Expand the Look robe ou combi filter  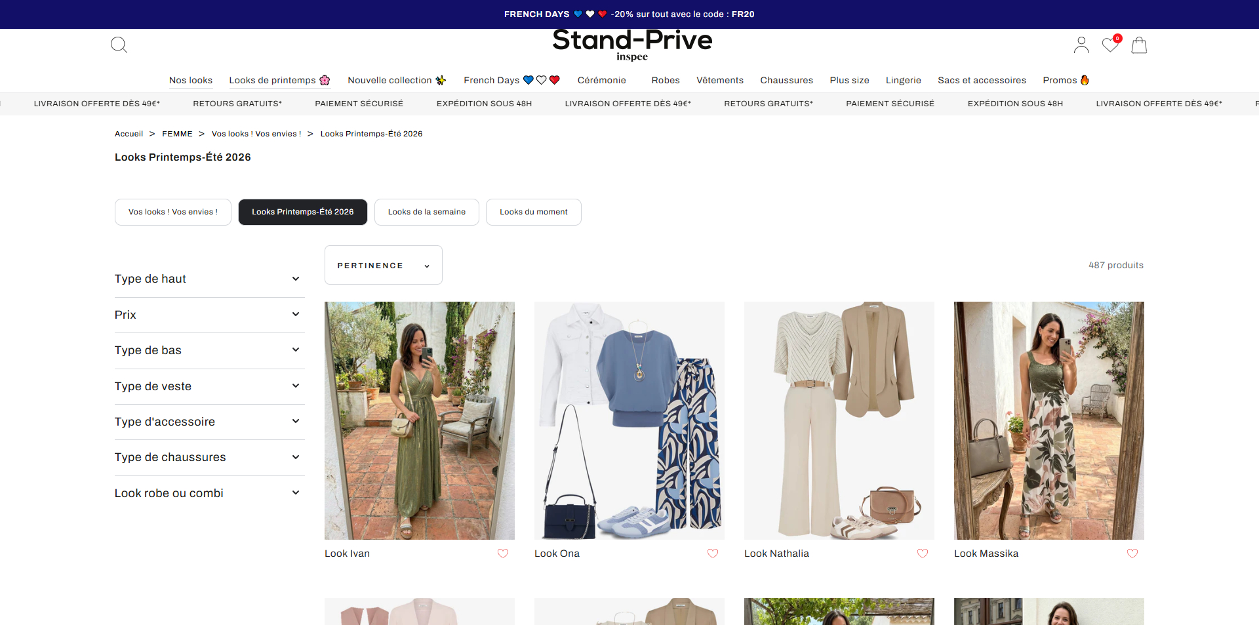click(x=210, y=493)
